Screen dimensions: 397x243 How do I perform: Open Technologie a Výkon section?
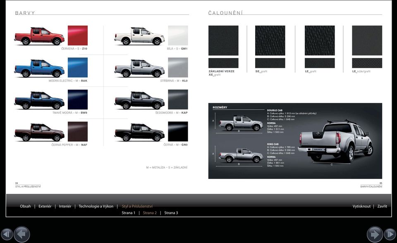[x=96, y=206]
